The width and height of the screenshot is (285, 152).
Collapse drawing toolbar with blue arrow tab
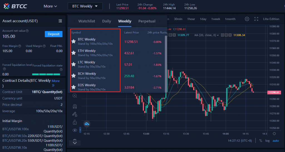point(80,130)
